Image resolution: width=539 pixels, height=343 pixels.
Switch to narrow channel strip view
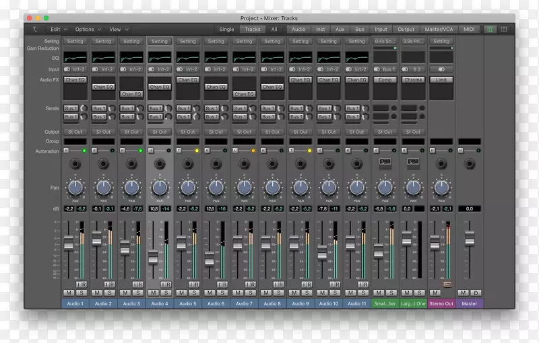[x=490, y=30]
